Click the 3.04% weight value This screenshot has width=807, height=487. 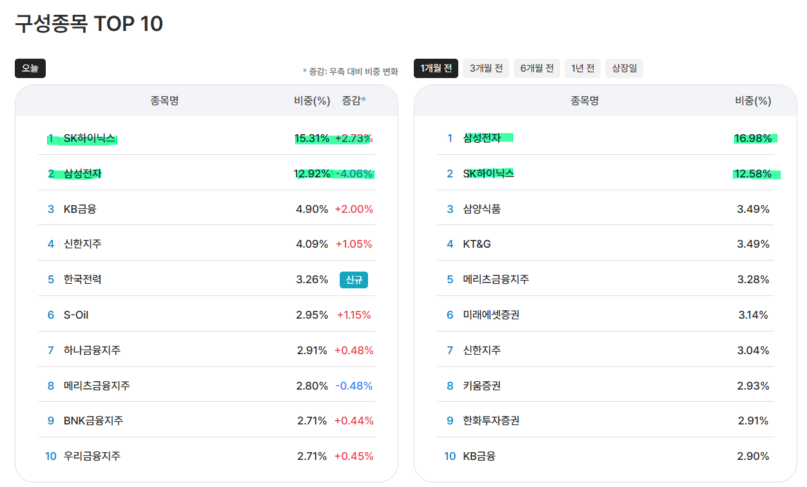[754, 351]
